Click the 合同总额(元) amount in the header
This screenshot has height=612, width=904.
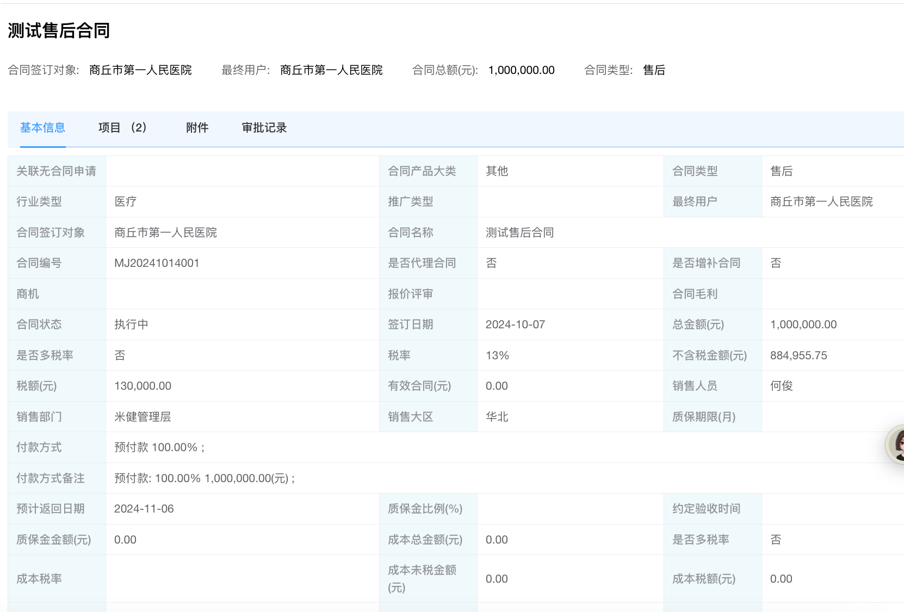click(521, 70)
